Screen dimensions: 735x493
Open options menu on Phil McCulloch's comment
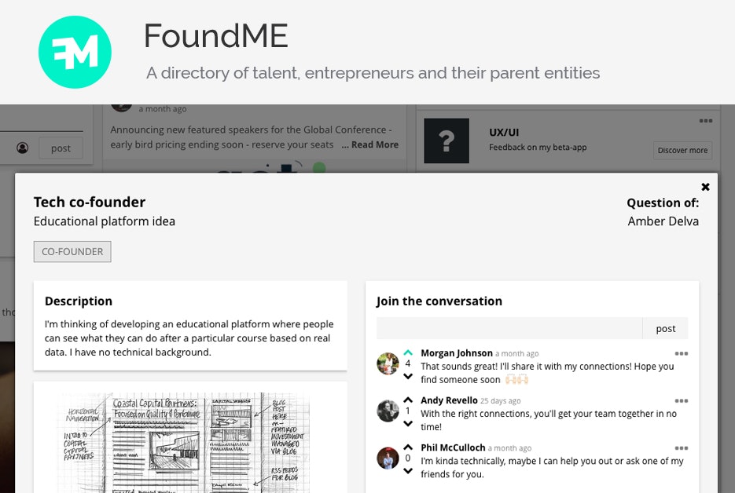coord(682,448)
